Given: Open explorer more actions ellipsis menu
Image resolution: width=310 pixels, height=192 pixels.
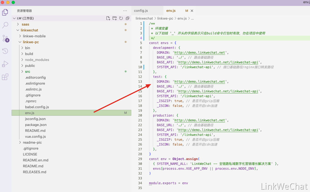Looking at the screenshot, I should [125, 11].
